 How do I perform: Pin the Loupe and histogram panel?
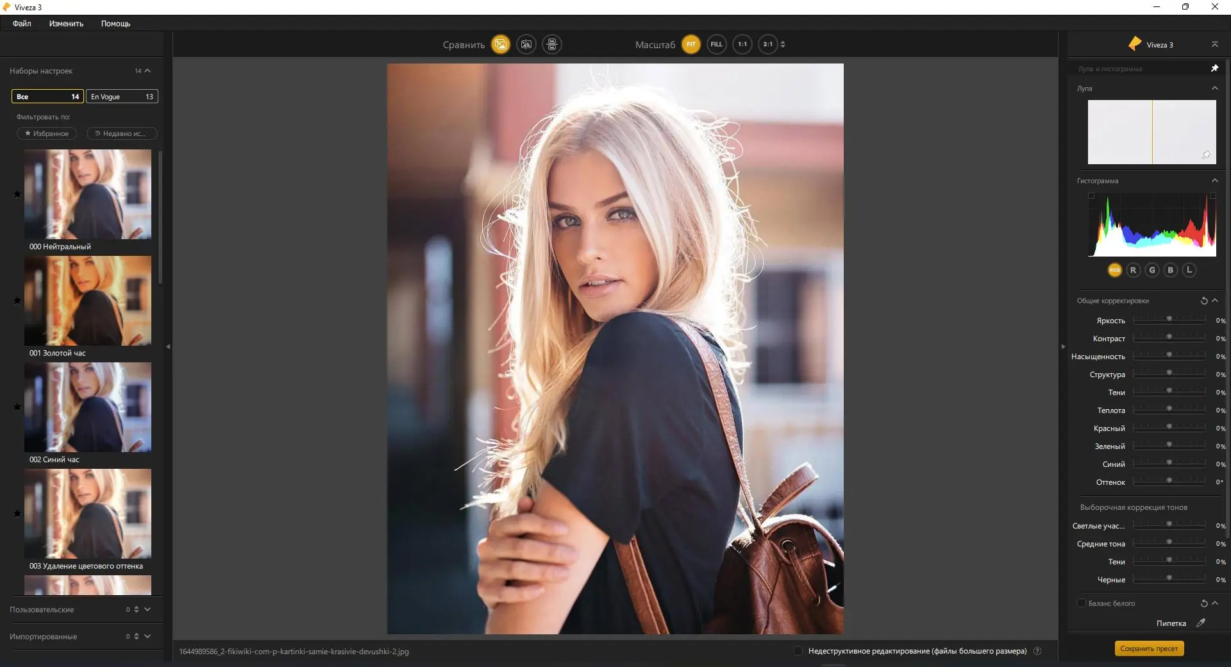1214,68
